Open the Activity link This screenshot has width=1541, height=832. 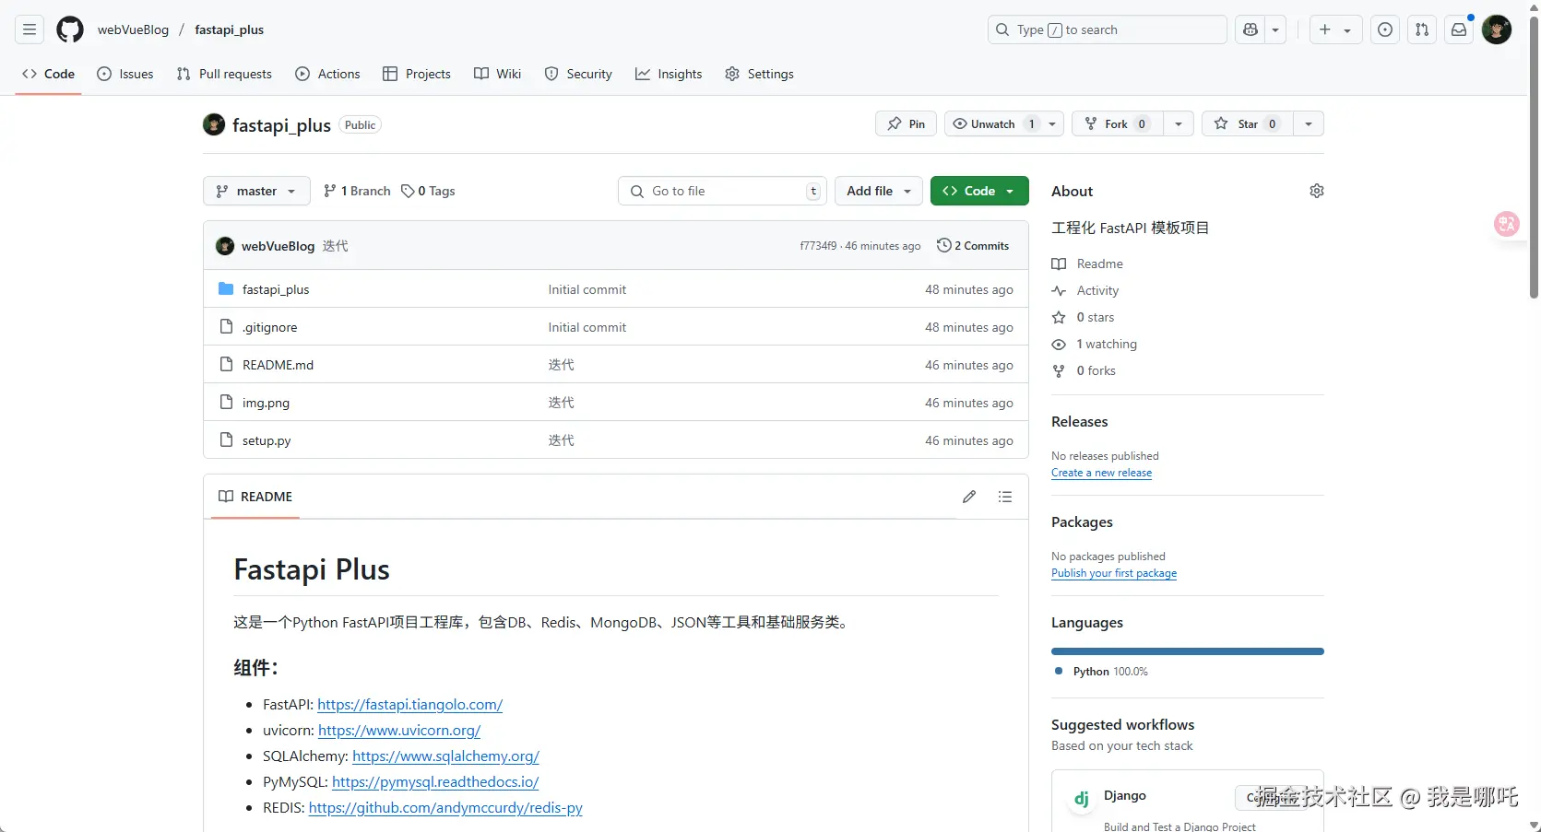1085,290
